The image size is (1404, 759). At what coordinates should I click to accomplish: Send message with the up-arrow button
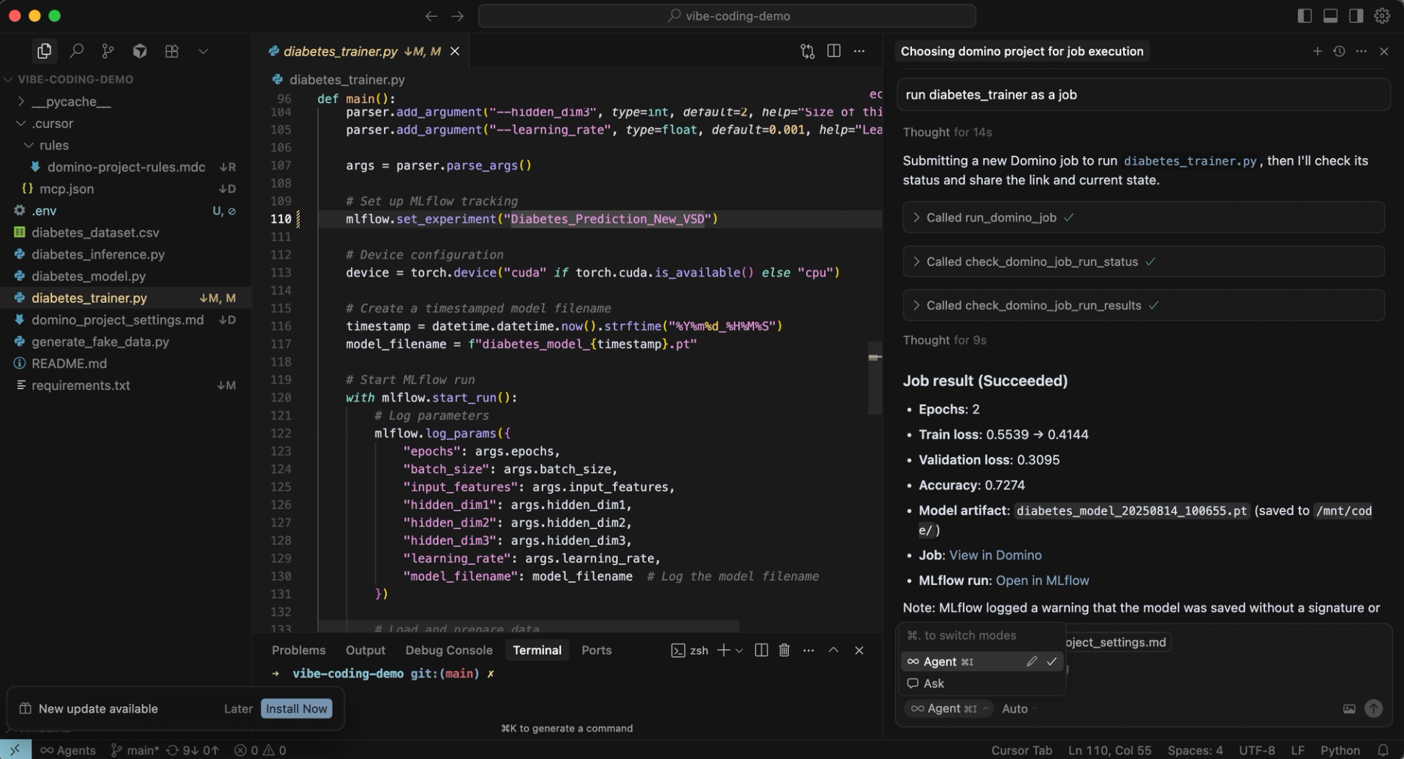coord(1373,709)
